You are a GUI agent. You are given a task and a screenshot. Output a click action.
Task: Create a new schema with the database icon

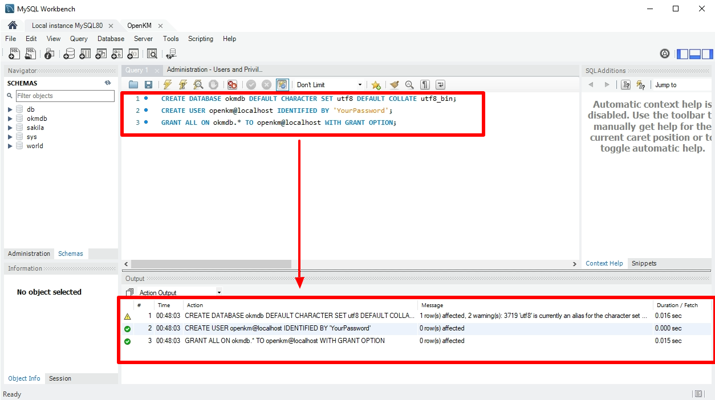coord(69,54)
